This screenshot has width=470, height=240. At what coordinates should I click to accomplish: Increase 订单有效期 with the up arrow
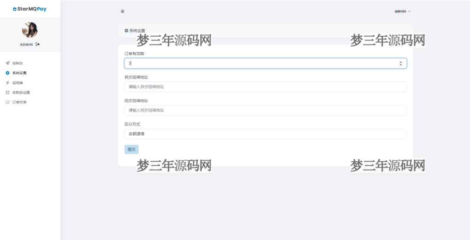point(401,62)
